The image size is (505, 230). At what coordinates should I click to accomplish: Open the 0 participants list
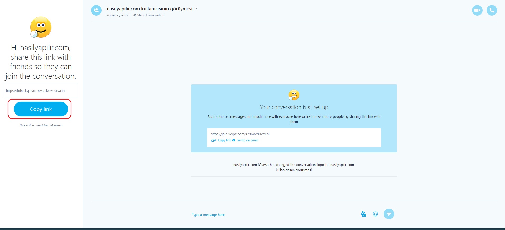click(117, 15)
